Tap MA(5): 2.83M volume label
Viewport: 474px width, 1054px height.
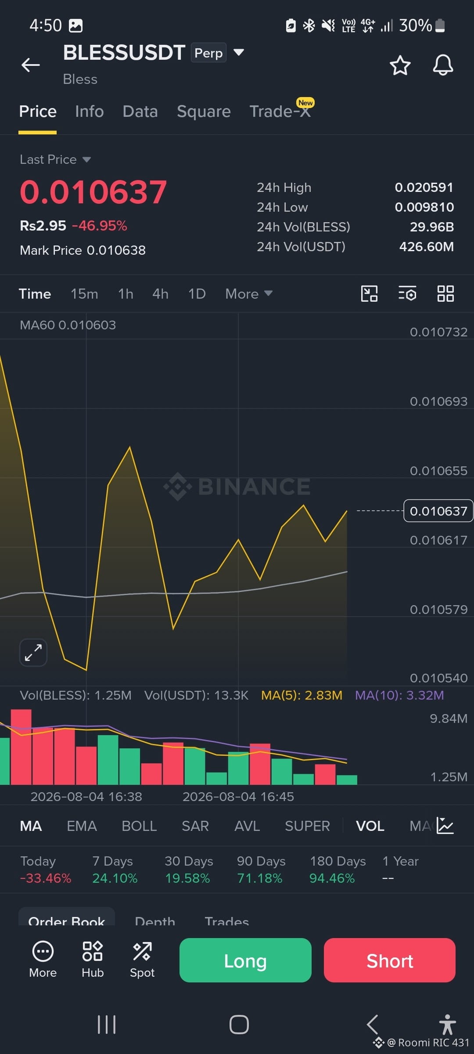pos(302,695)
